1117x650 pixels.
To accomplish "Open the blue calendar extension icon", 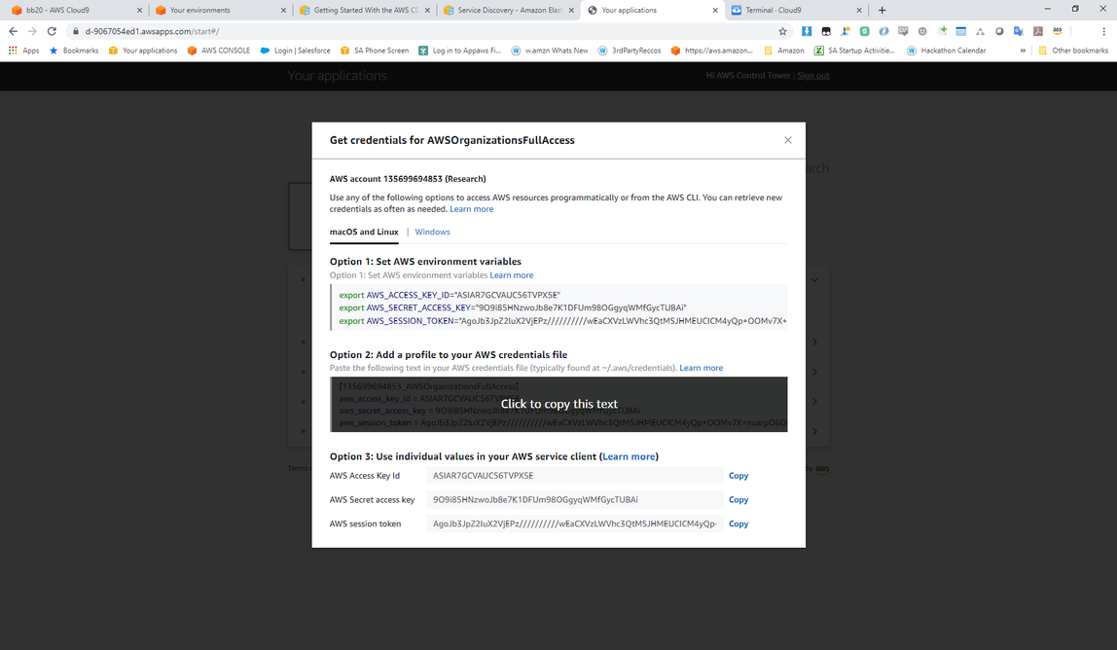I will tap(961, 31).
